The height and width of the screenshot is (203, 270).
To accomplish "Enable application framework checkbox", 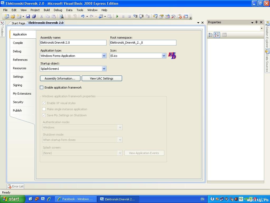I will click(x=41, y=87).
